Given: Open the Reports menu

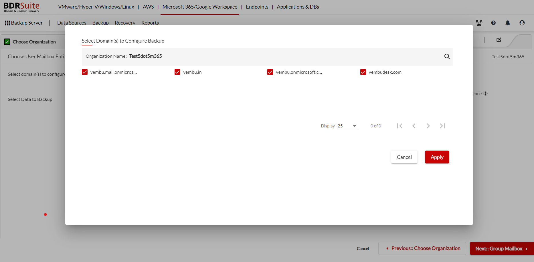Looking at the screenshot, I should coord(150,23).
